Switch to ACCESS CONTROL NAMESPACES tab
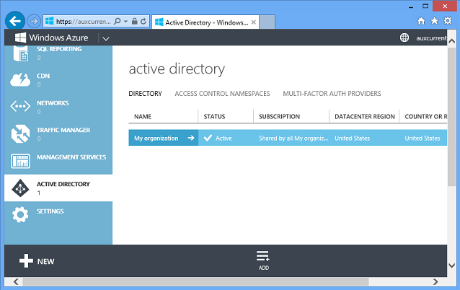460x290 pixels. tap(222, 94)
